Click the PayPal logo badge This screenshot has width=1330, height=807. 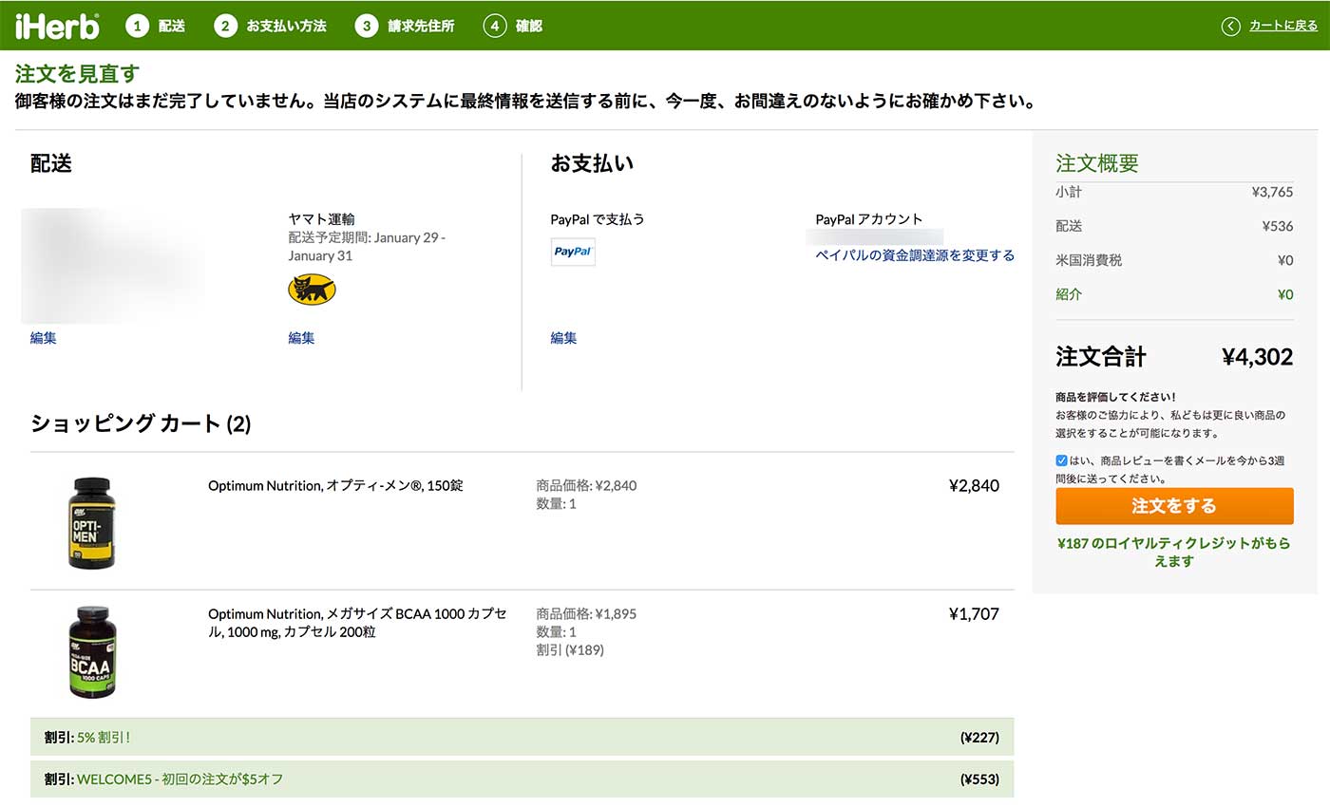573,252
